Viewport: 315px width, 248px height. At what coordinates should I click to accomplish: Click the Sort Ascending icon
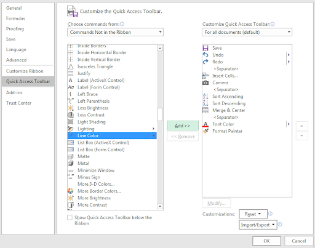tap(205, 97)
